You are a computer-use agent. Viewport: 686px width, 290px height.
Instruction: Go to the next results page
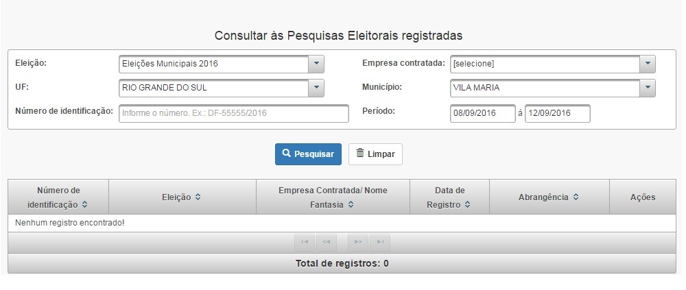pyautogui.click(x=358, y=242)
